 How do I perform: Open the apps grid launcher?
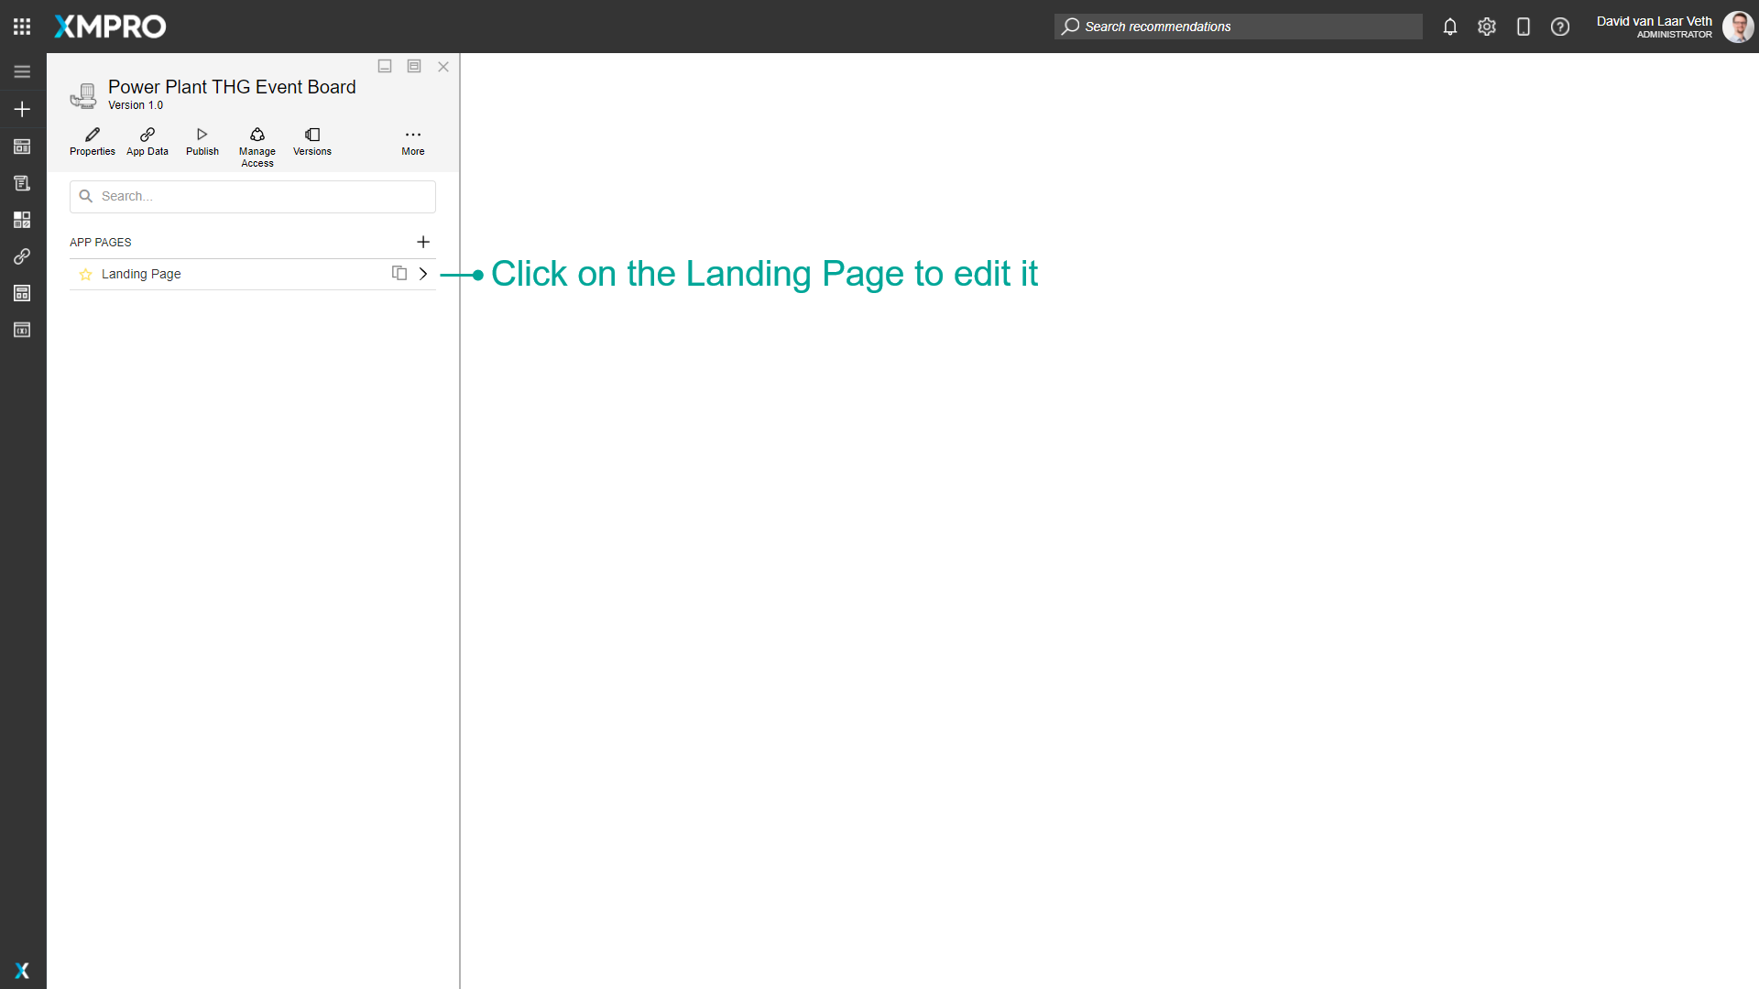tap(22, 27)
